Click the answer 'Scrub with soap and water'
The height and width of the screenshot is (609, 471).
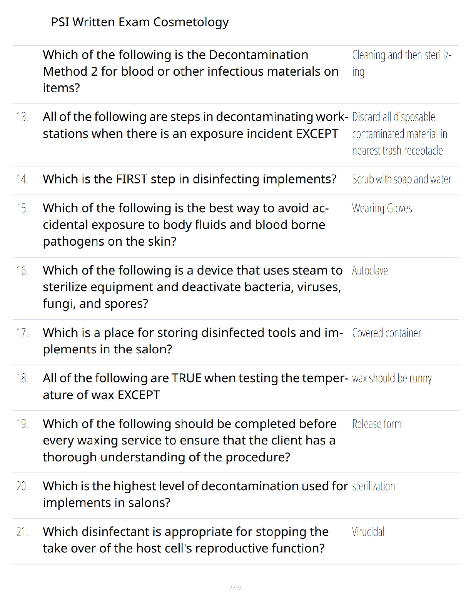pyautogui.click(x=401, y=180)
